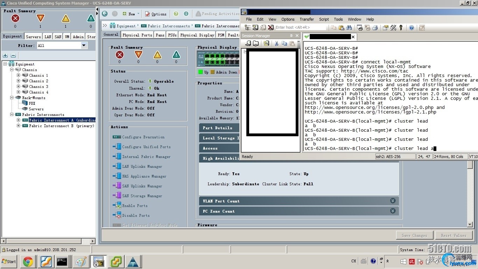Click the Cut scissors icon in Session Manager

tap(276, 43)
